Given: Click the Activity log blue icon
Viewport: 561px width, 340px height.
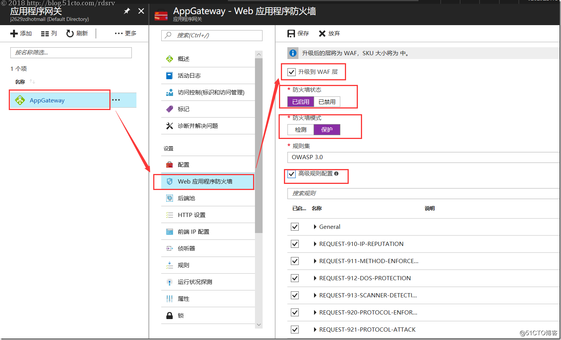Looking at the screenshot, I should pyautogui.click(x=170, y=75).
